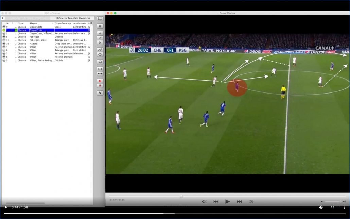Screen dimensions: 350x219
Task: Select the Fabregas Dribble row
Action: [x=46, y=37]
